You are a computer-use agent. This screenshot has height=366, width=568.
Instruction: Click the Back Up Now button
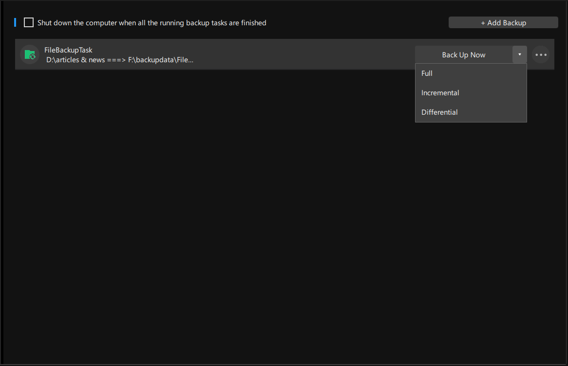click(464, 54)
